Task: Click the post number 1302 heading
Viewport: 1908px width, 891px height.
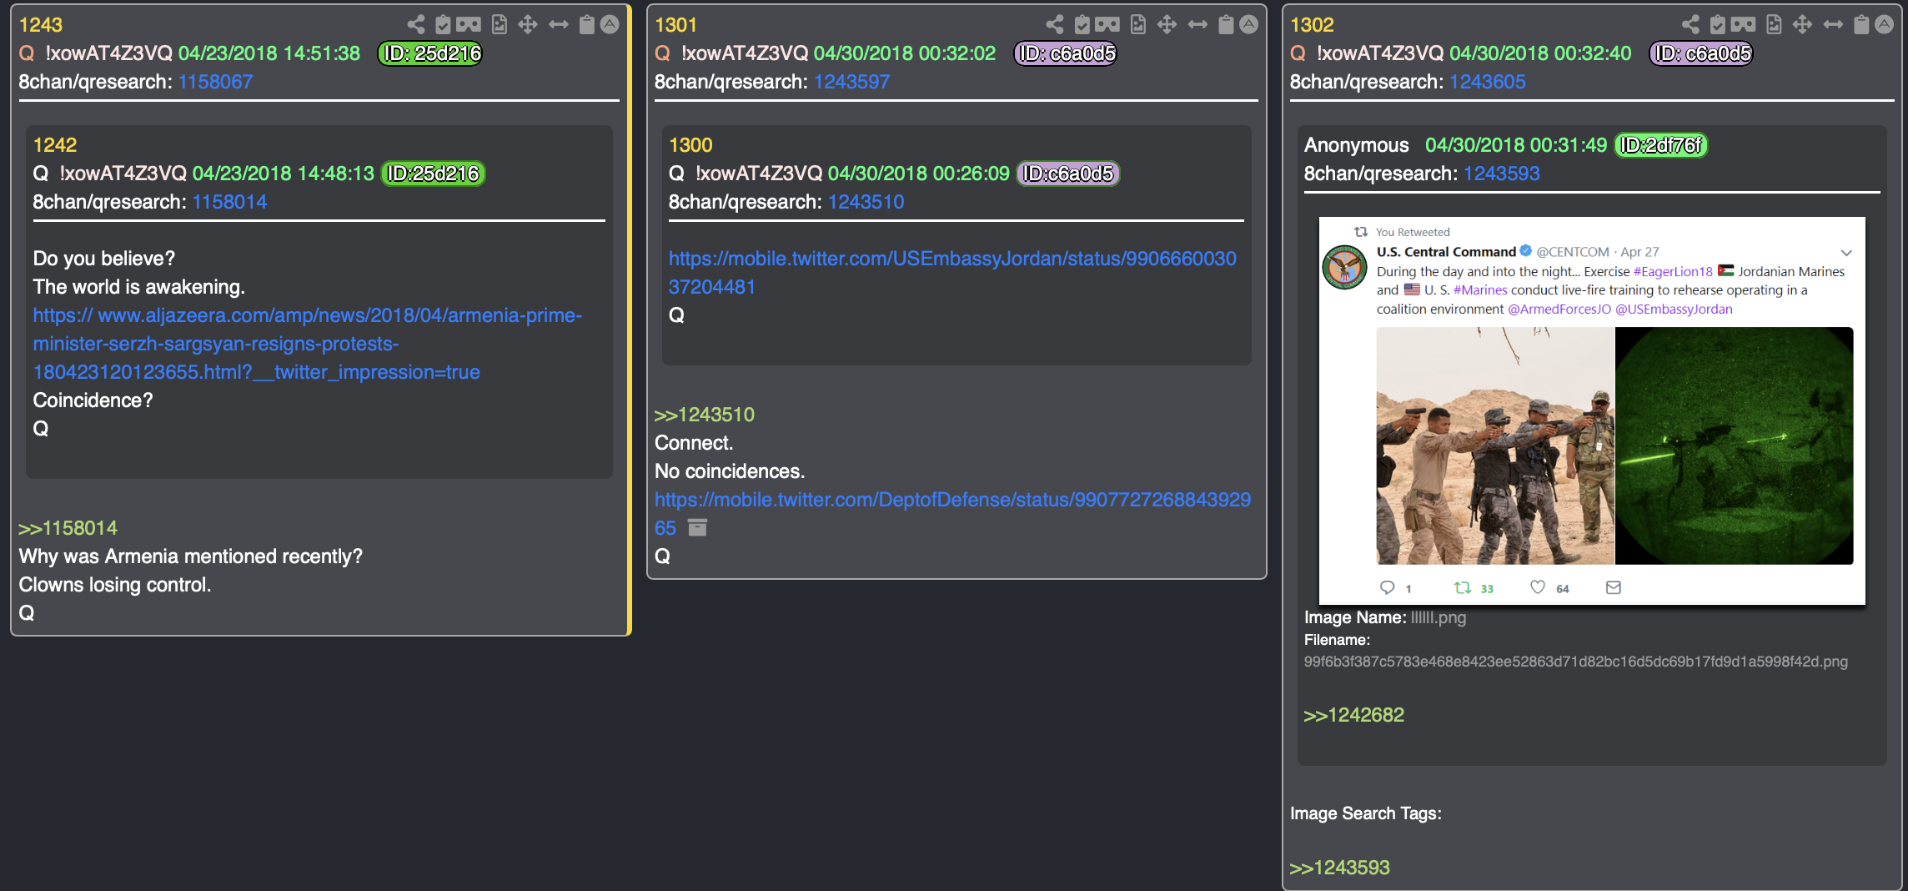Action: click(1312, 25)
